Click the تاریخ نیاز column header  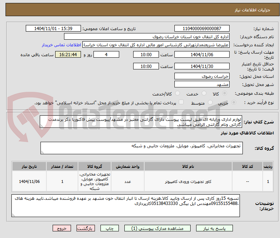point(29,166)
